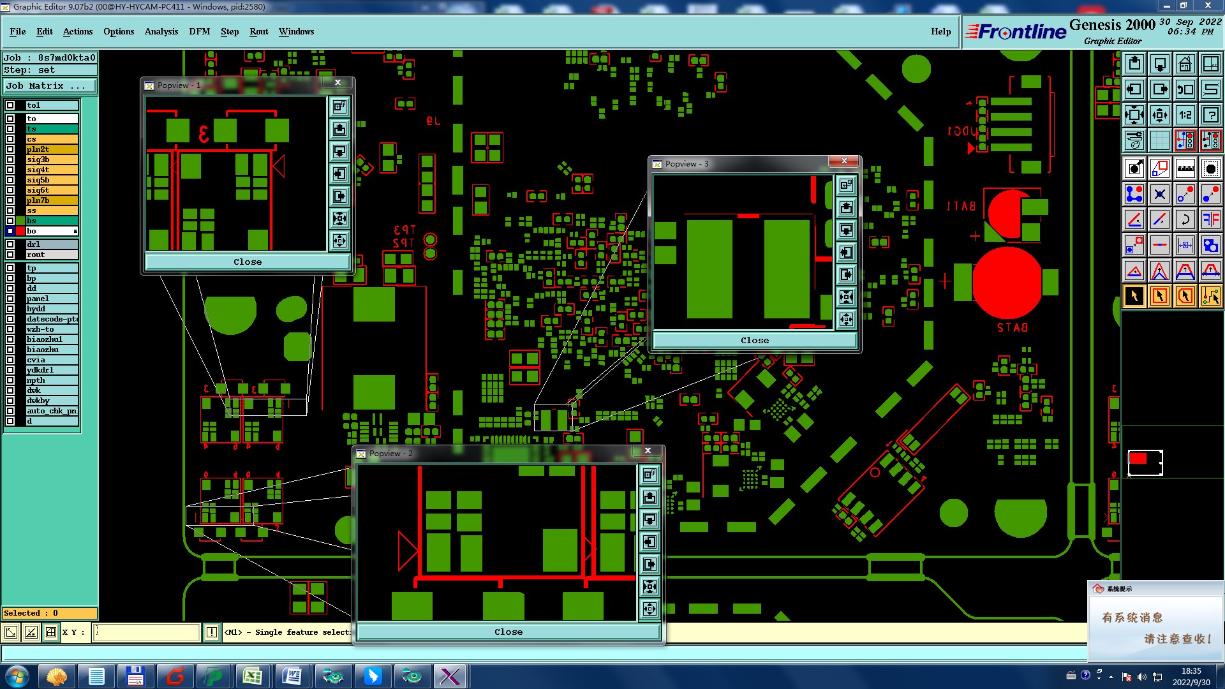1225x689 pixels.
Task: Select the net select arrow tool
Action: [1210, 296]
